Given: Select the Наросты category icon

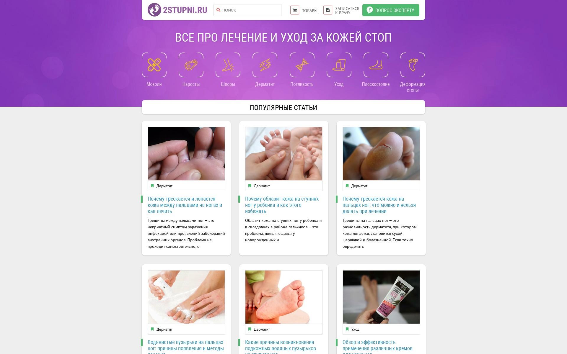Looking at the screenshot, I should coord(191,65).
